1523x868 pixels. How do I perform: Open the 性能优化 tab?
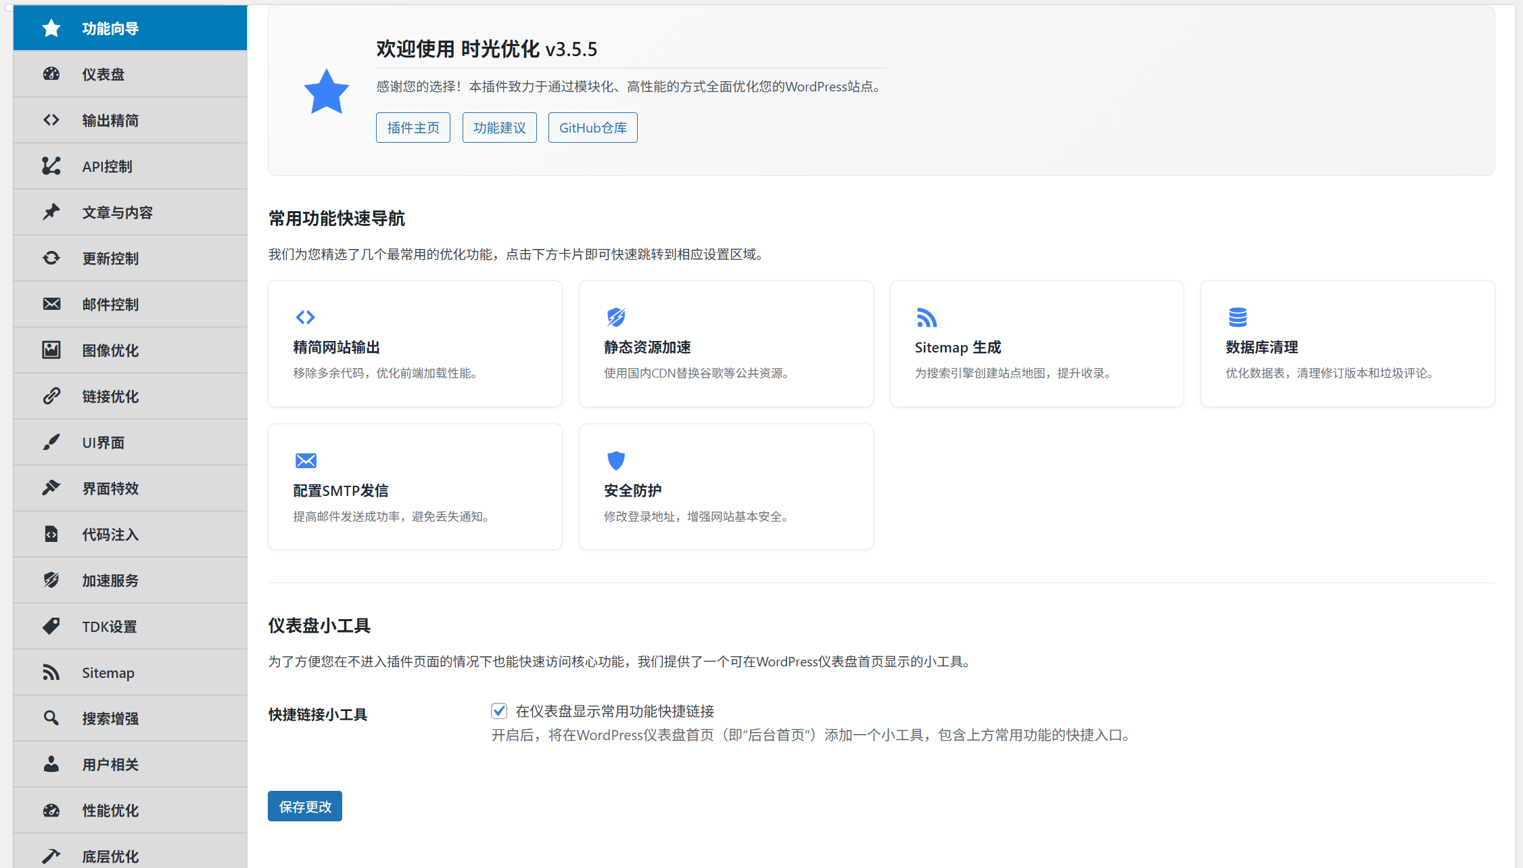(130, 810)
